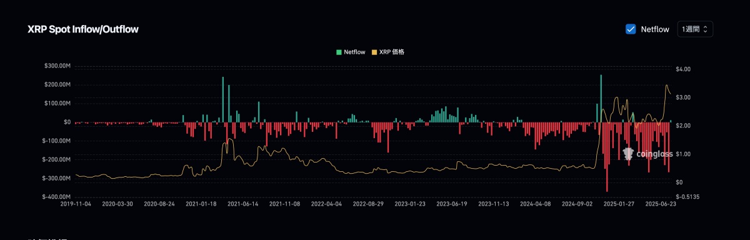Click the 2021-11-08 date label
The height and width of the screenshot is (240, 750).
coord(284,204)
